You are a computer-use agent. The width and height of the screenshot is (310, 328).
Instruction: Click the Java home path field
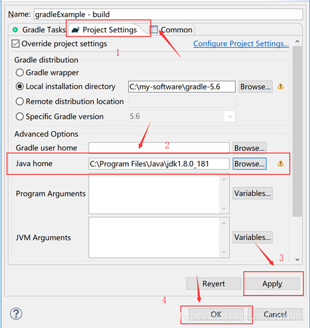(159, 163)
